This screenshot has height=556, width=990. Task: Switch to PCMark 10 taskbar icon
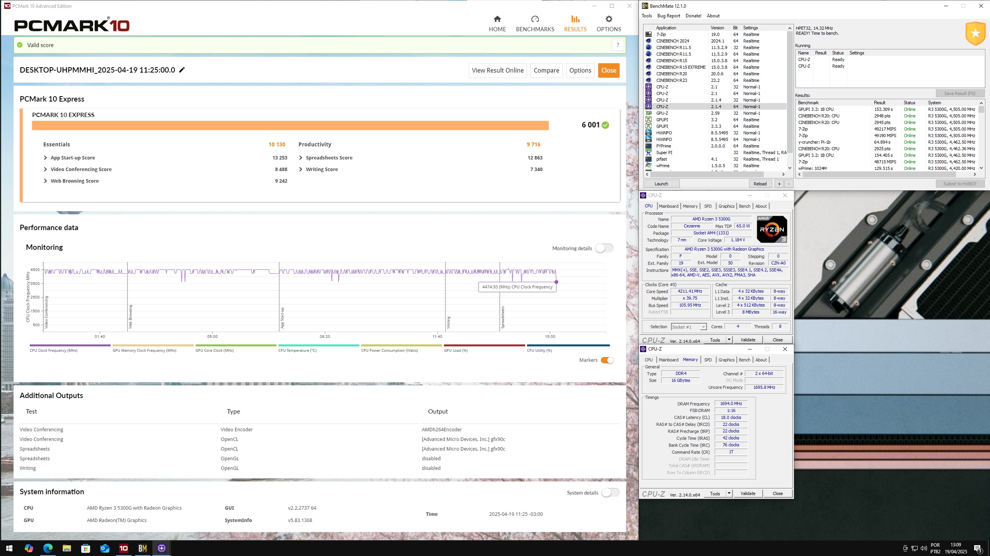[123, 548]
